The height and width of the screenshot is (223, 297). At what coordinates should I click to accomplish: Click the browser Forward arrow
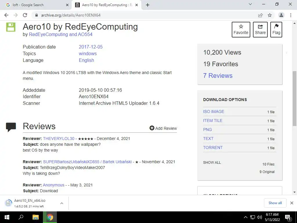coord(16,15)
